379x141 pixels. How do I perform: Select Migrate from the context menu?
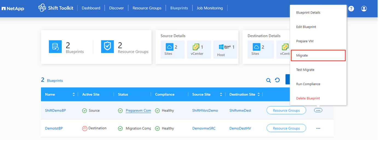[x=318, y=55]
